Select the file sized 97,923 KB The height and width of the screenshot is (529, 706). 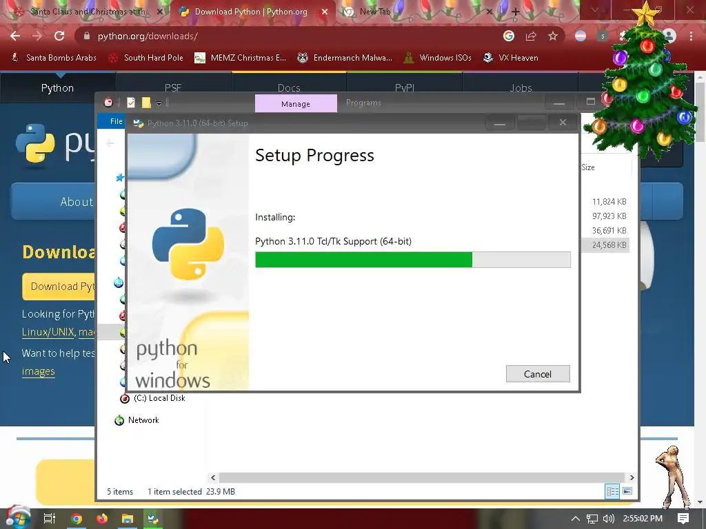pos(609,216)
